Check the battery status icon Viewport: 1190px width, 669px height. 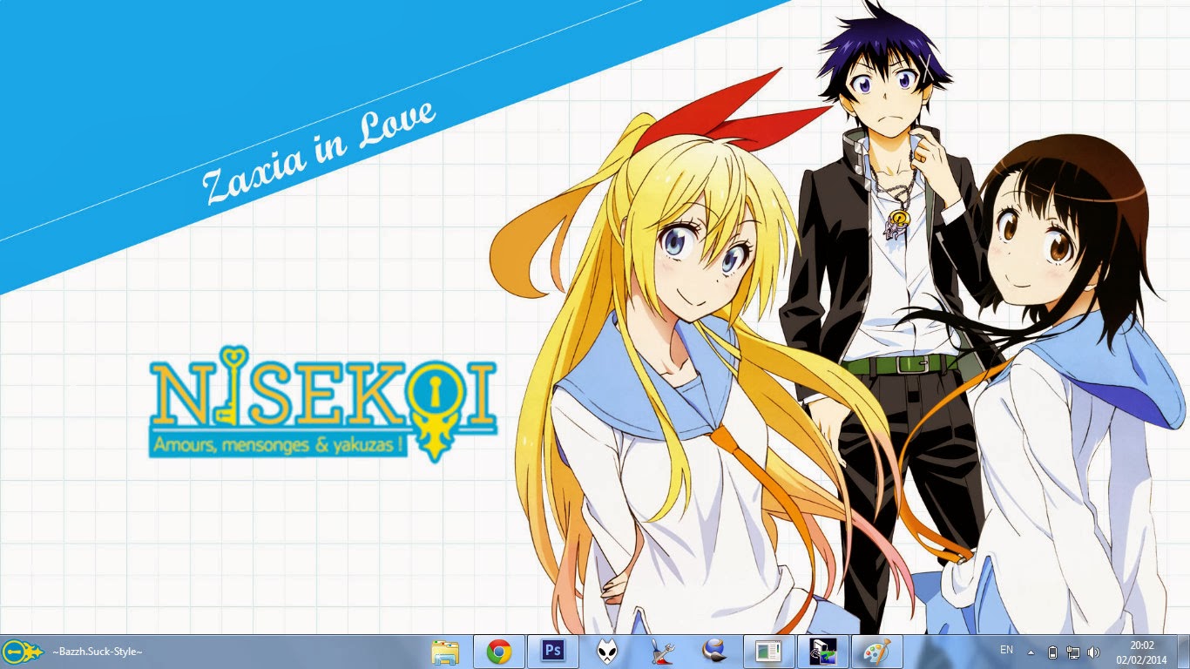[1052, 652]
